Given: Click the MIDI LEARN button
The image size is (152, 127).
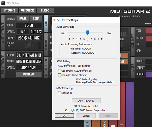Looking at the screenshot, I should click(x=29, y=74).
